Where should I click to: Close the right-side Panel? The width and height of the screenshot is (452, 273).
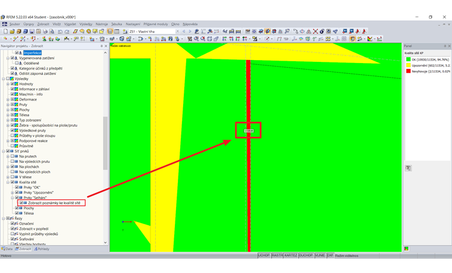[x=449, y=46]
